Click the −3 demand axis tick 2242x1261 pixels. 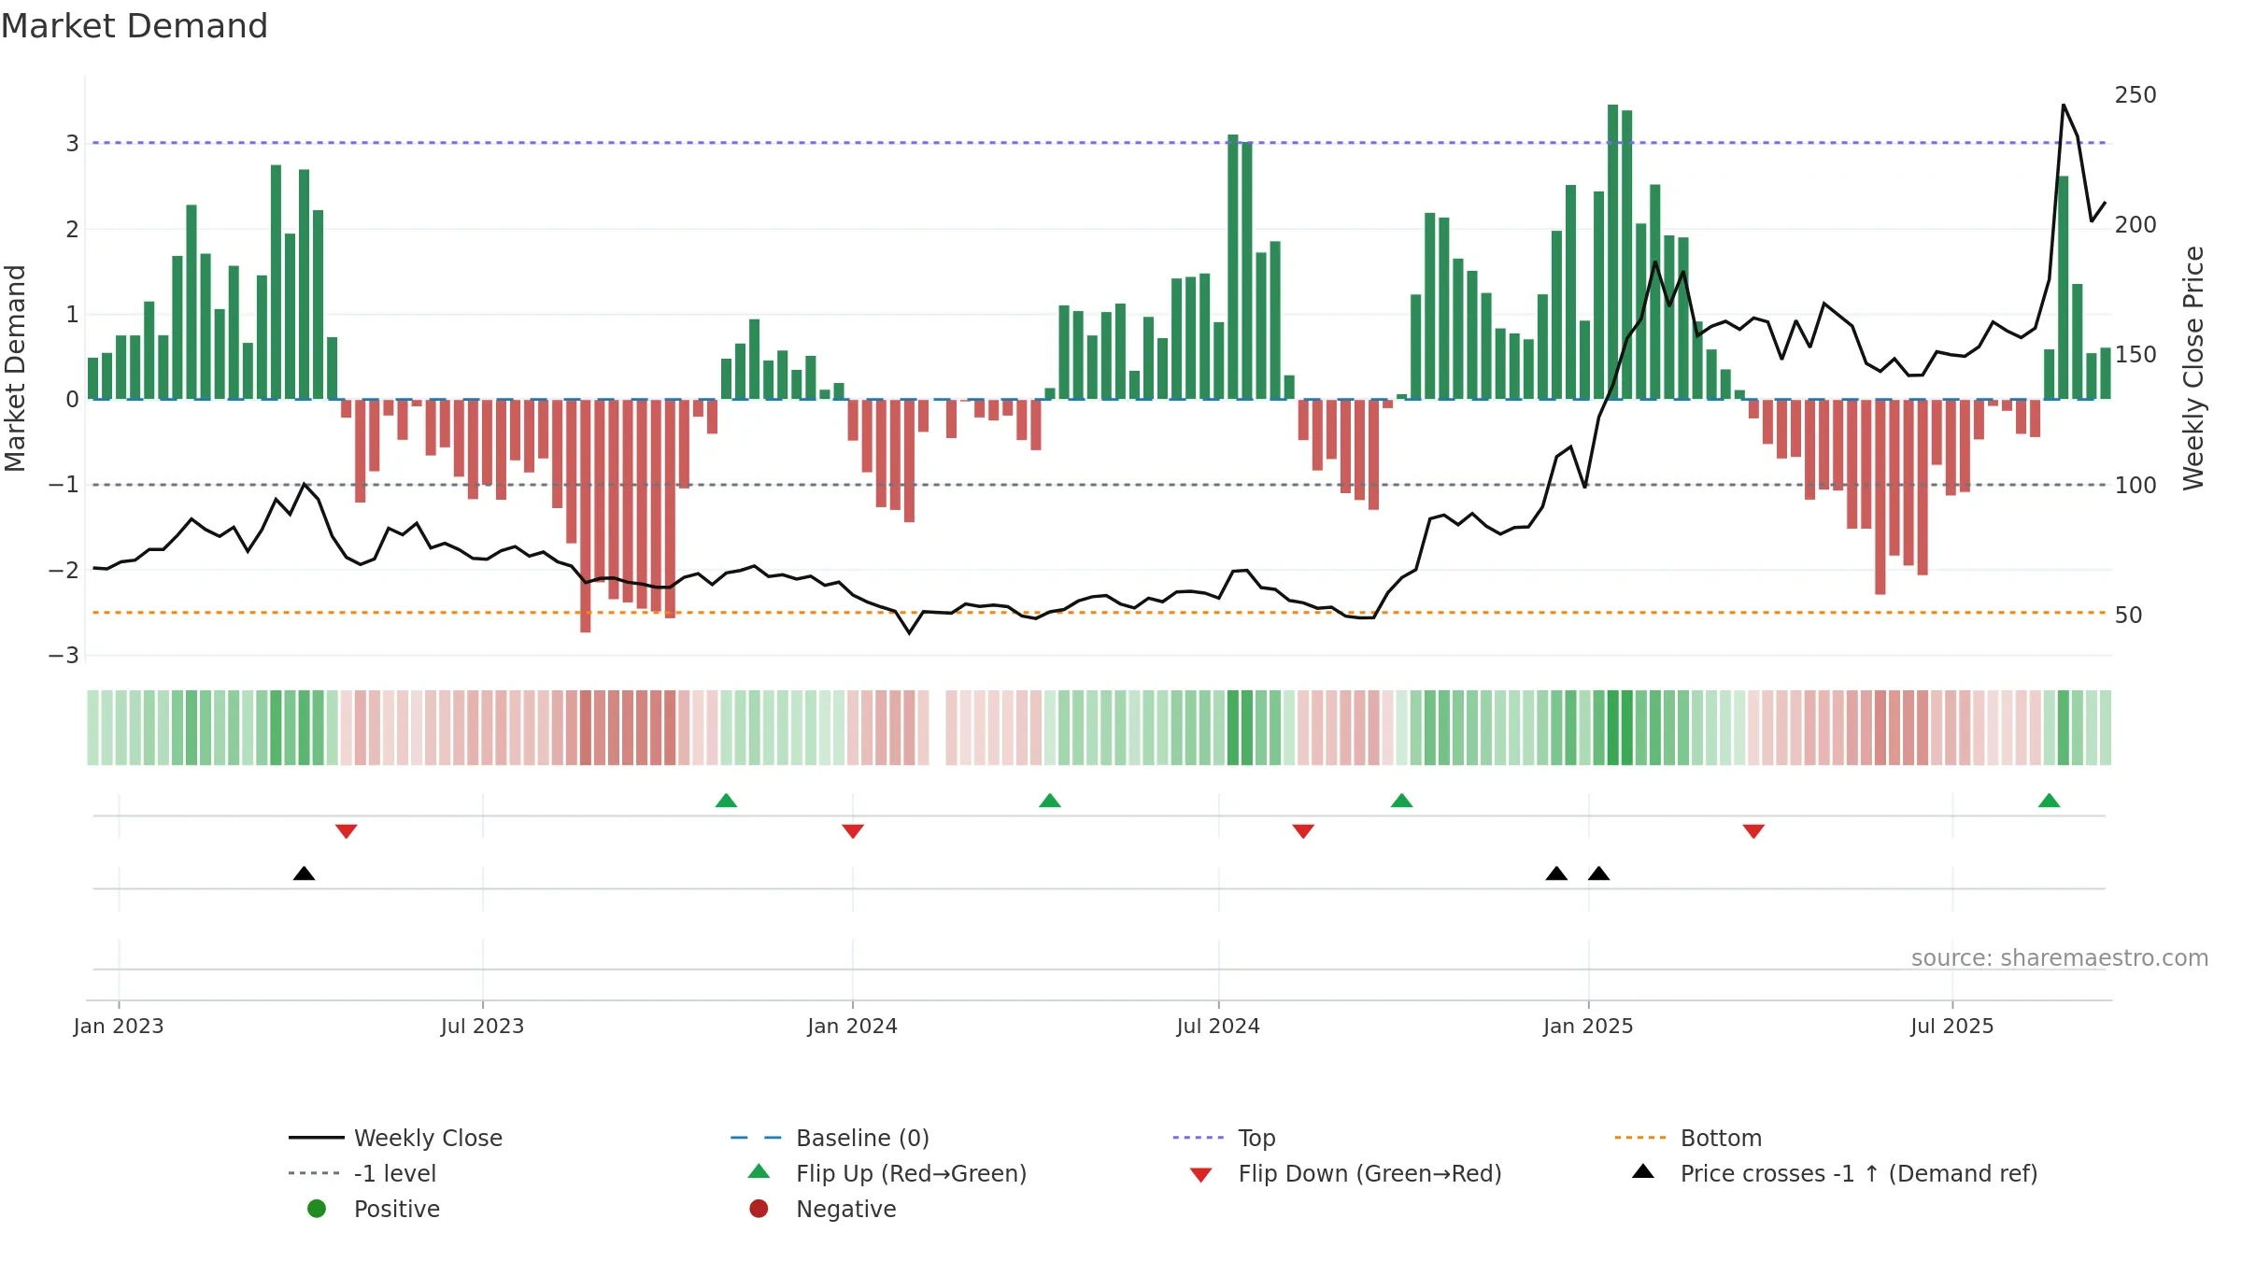64,656
